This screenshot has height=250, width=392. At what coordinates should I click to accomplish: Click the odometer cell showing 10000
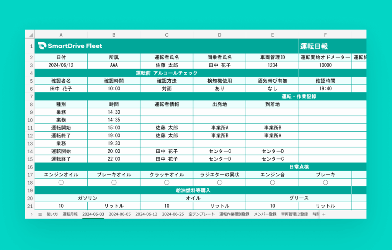tap(325, 65)
